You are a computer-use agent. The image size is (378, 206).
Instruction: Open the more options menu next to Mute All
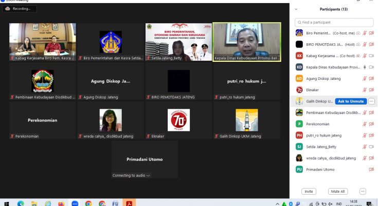[x=363, y=191]
